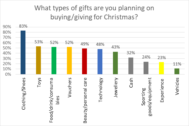
Task: Select the 49% data label
Action: (85, 44)
